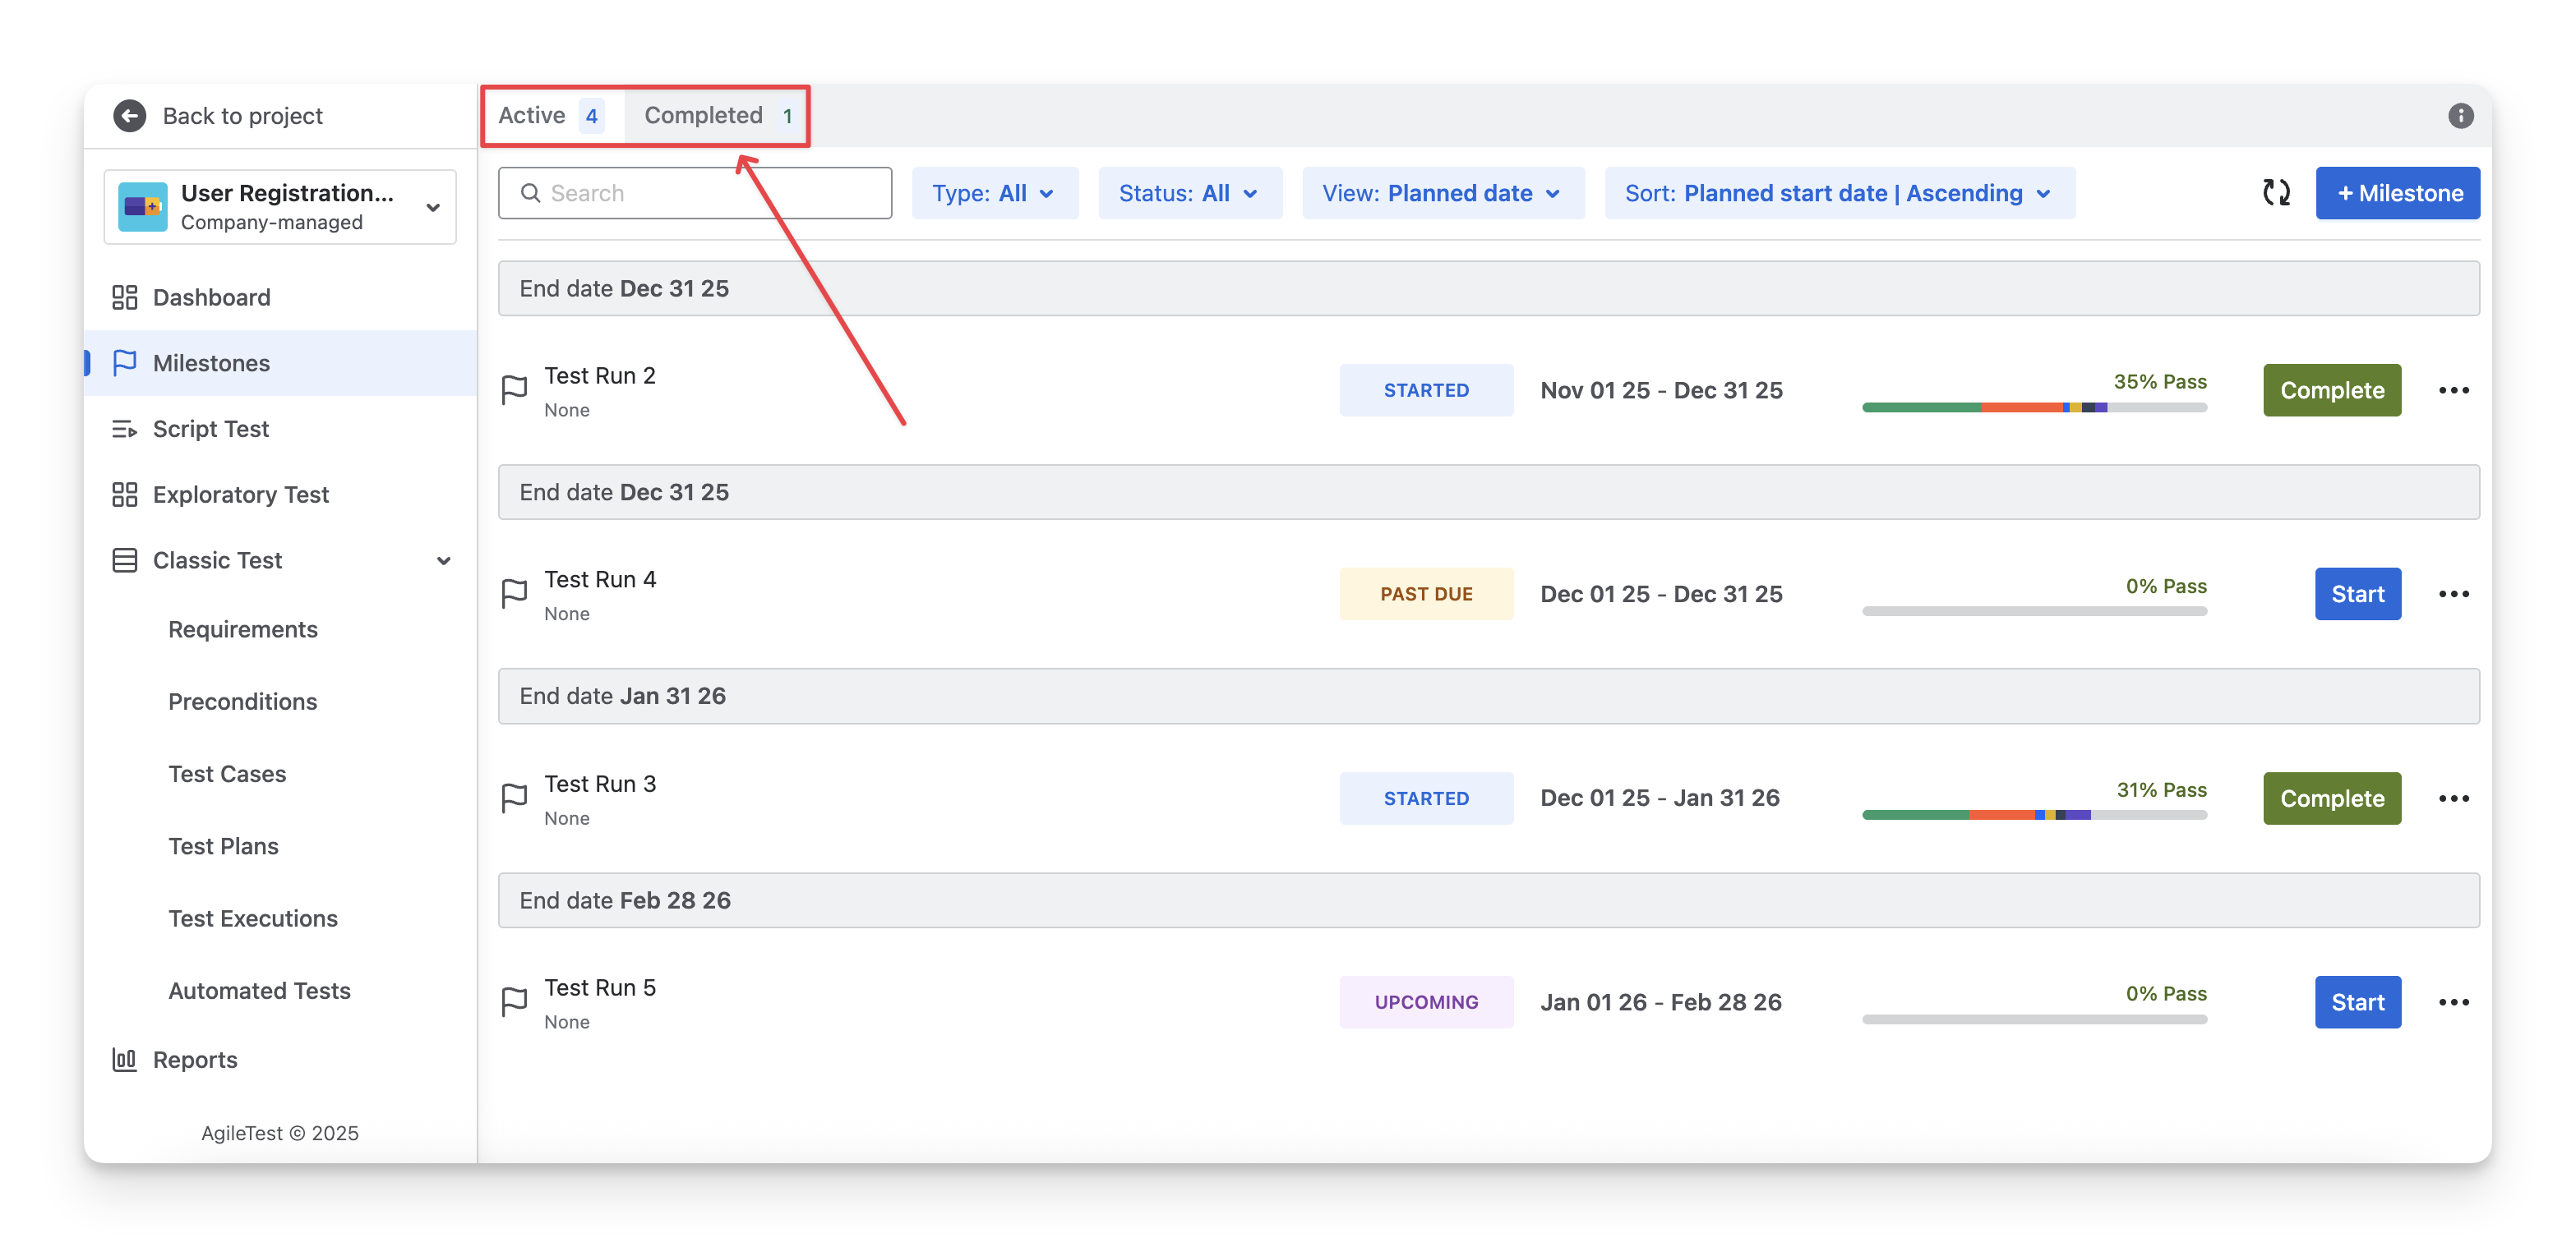Click the Reports chart icon in sidebar
Viewport: 2576px width, 1247px height.
pyautogui.click(x=124, y=1059)
